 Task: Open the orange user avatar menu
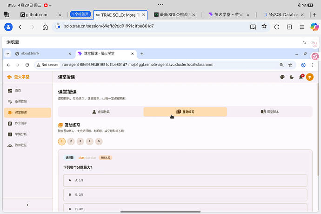coord(309,77)
